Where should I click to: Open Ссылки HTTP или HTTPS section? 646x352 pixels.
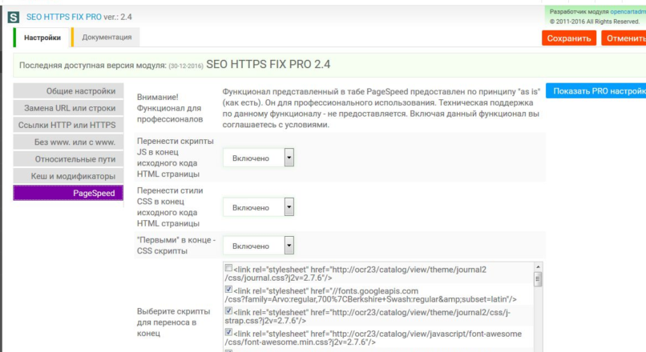(x=68, y=125)
